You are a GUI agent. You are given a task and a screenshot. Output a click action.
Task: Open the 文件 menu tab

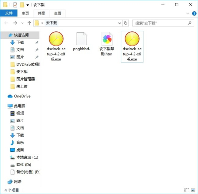(x=9, y=13)
